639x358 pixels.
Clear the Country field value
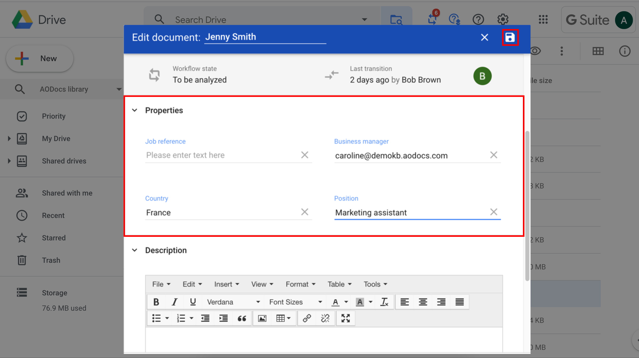[x=304, y=212]
